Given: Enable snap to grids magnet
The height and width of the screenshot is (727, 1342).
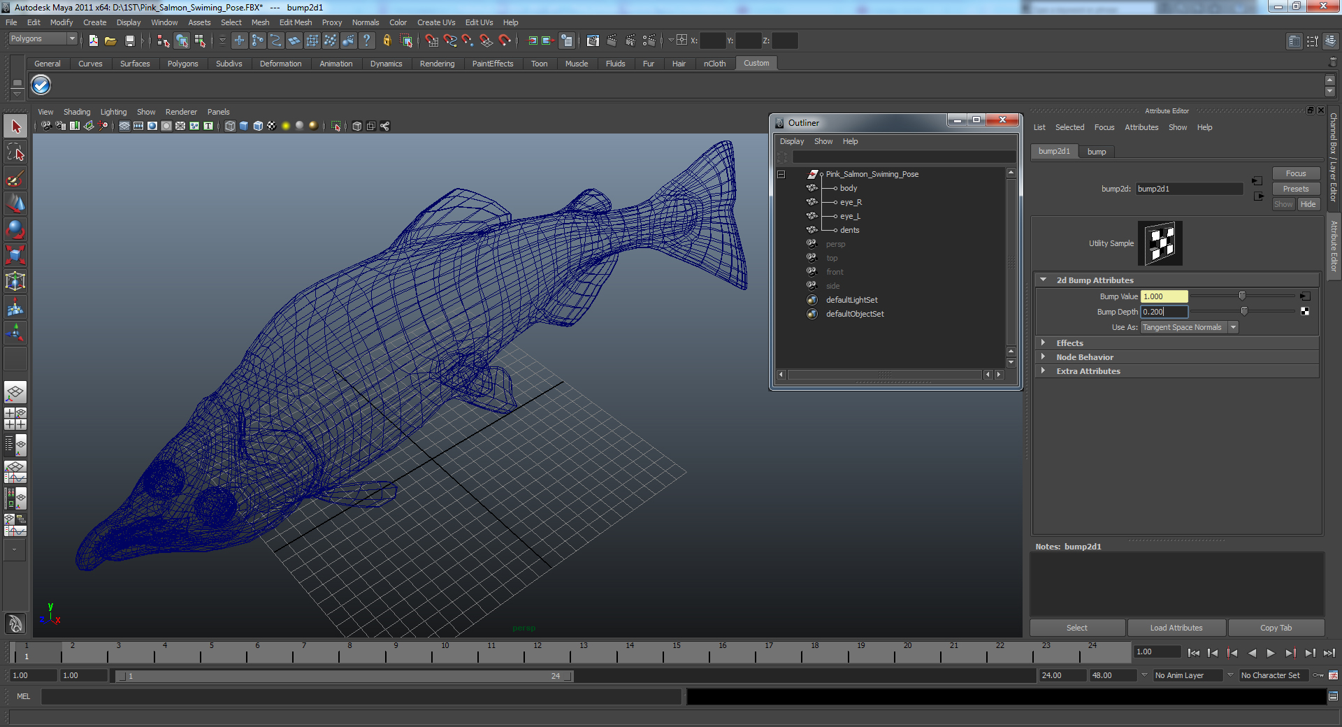Looking at the screenshot, I should tap(431, 41).
